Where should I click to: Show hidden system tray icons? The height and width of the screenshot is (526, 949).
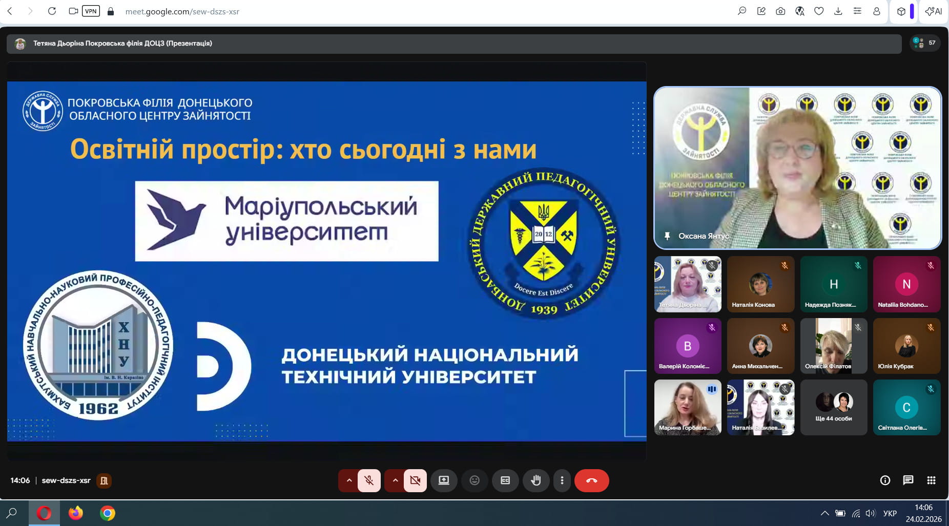coord(824,513)
